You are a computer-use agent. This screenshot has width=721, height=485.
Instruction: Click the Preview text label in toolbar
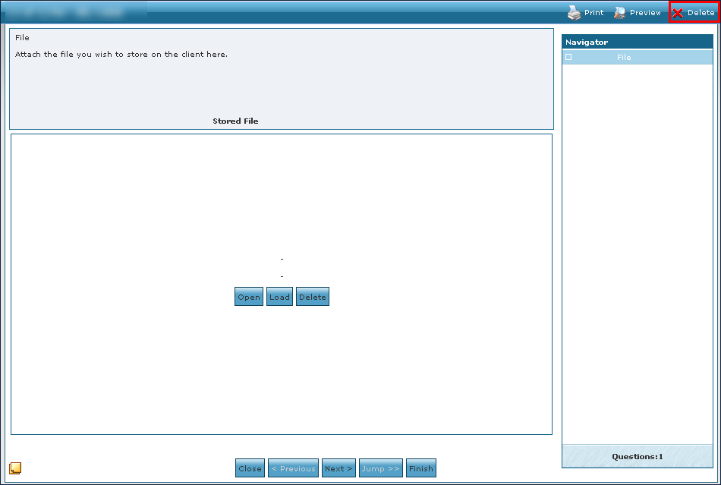coord(645,13)
